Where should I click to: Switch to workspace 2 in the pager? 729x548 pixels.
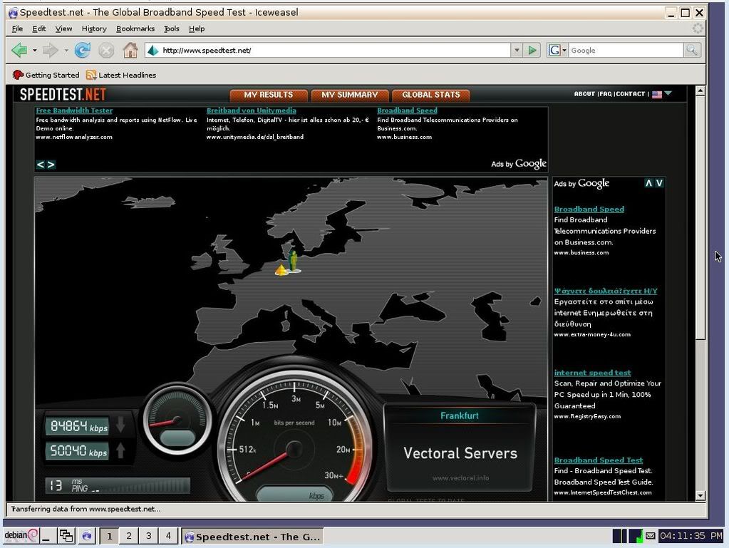(x=129, y=536)
